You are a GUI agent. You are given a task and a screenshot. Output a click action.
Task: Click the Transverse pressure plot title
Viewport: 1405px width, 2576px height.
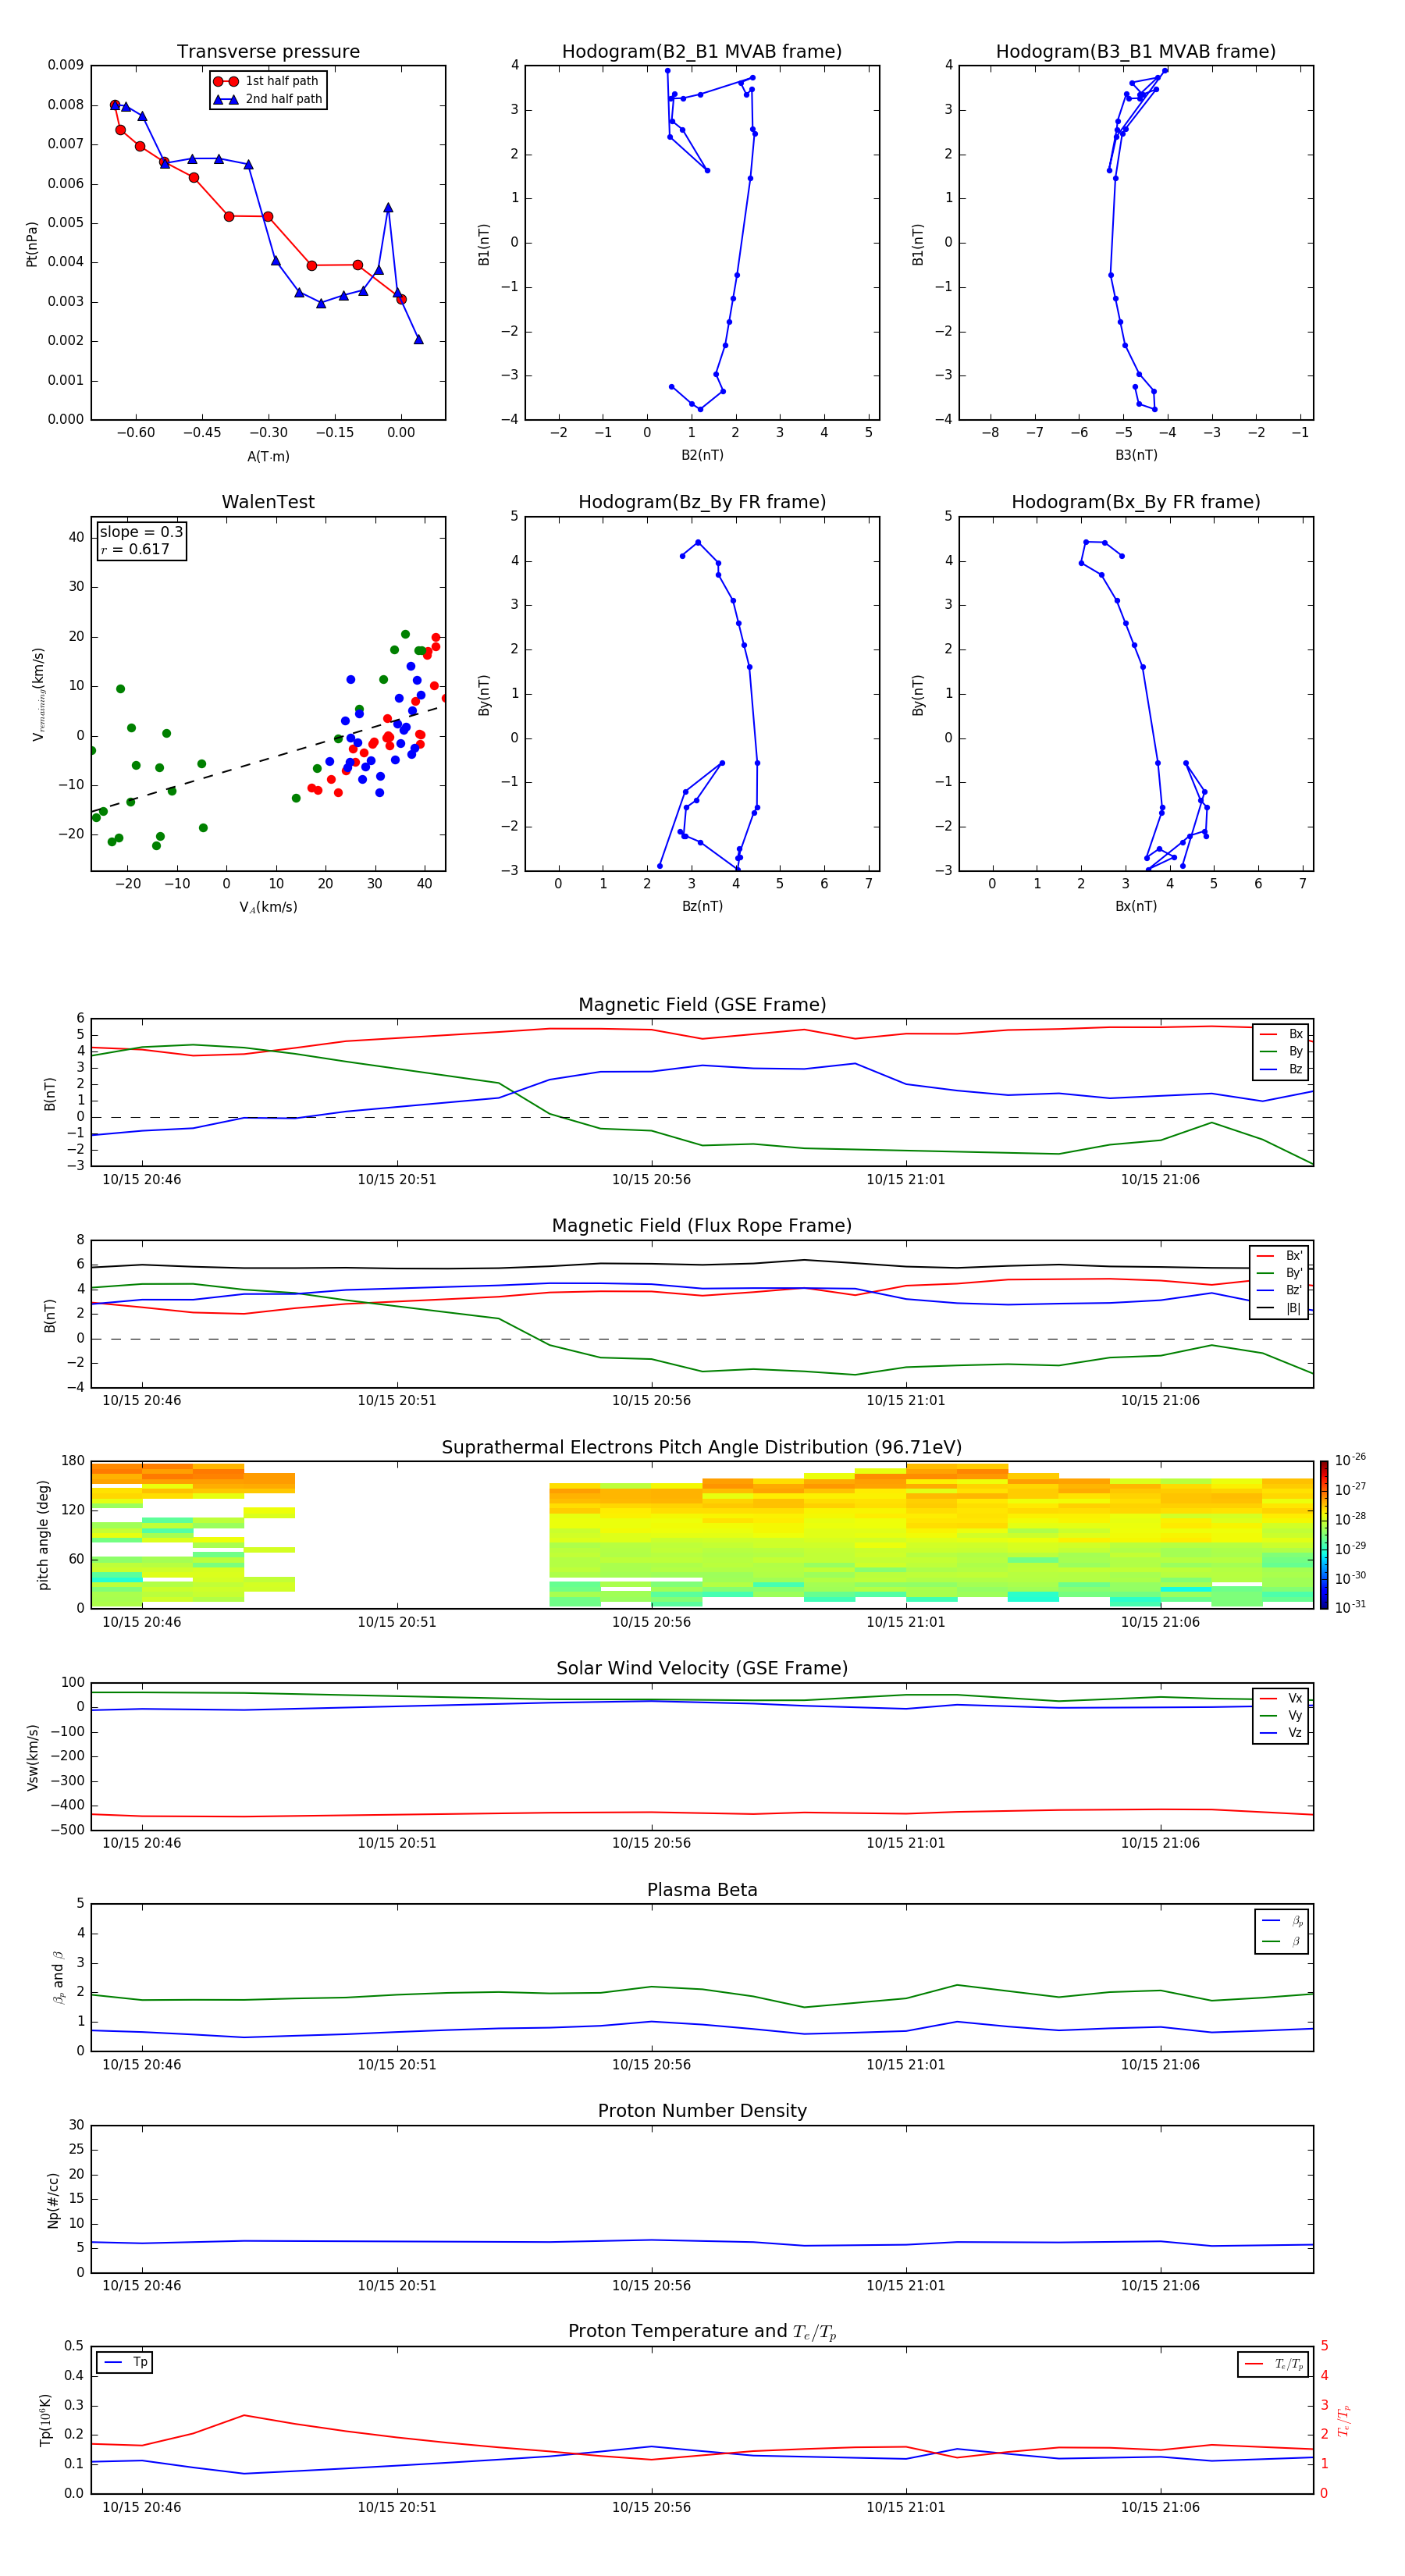268,51
